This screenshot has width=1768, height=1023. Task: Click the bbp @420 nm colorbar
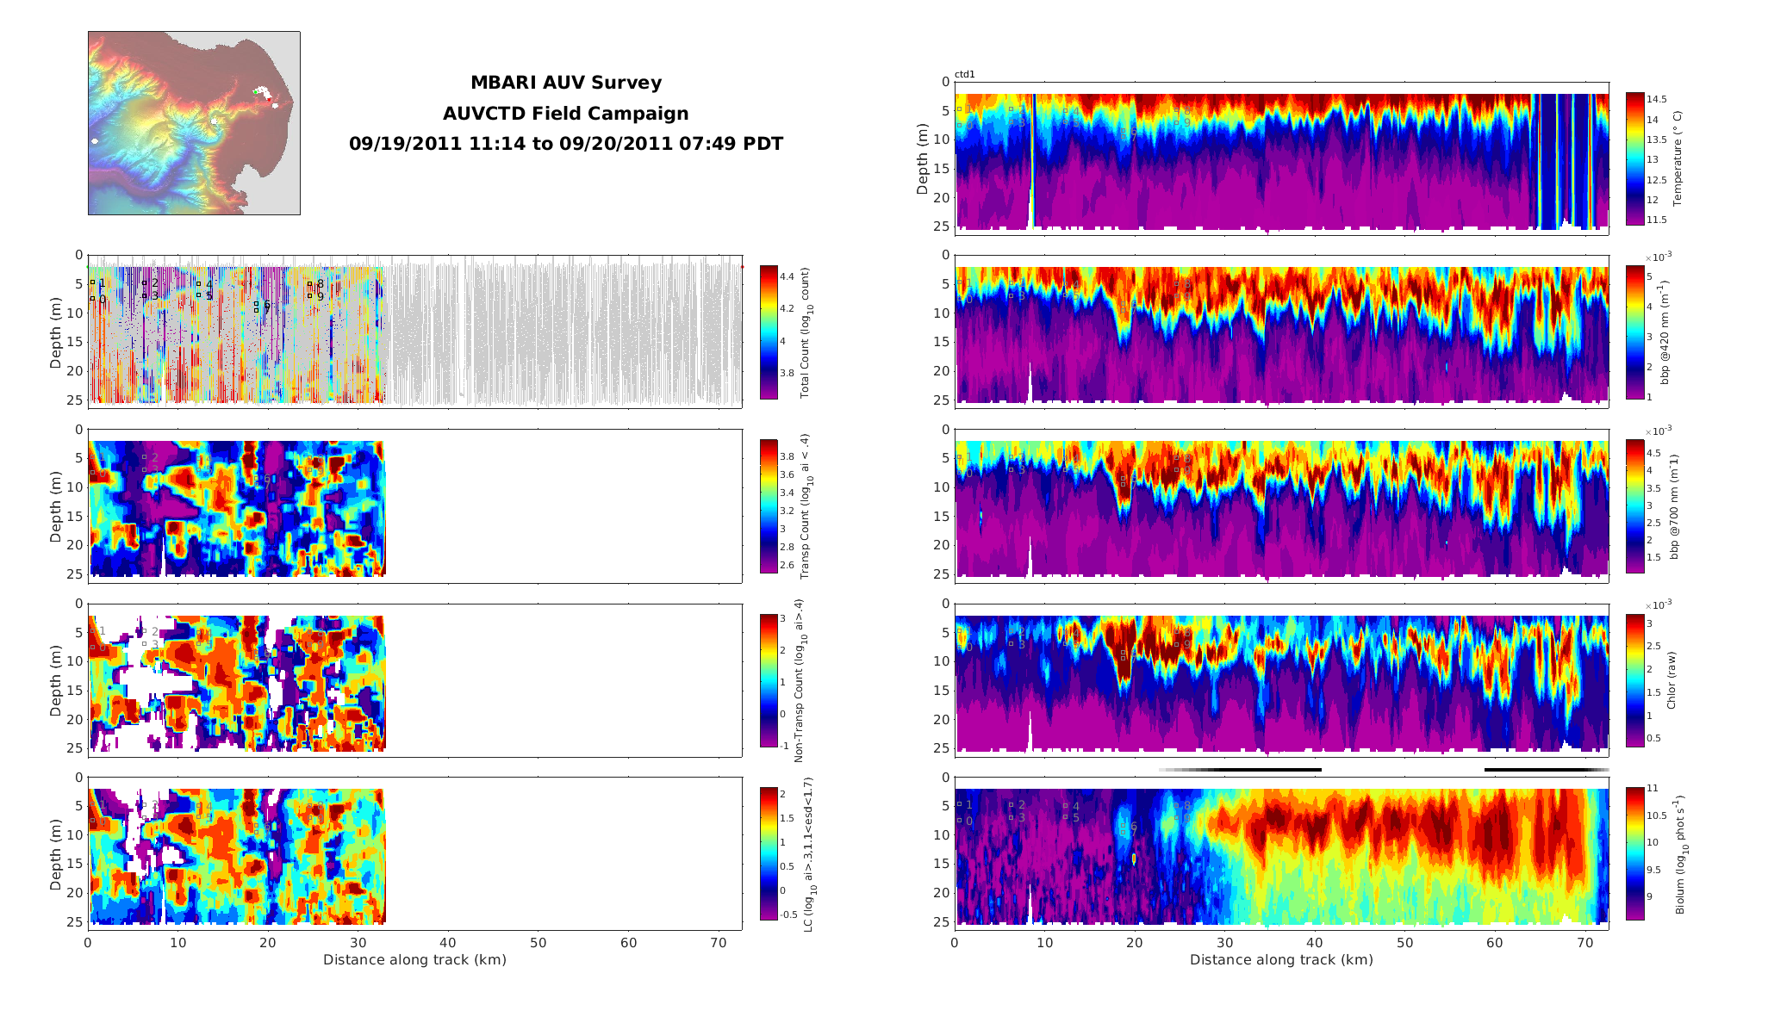[x=1634, y=332]
